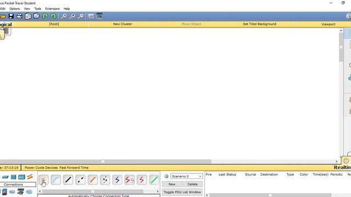The width and height of the screenshot is (351, 197).
Task: Choose the WAN Emulation cloud category icon
Action: point(12,192)
